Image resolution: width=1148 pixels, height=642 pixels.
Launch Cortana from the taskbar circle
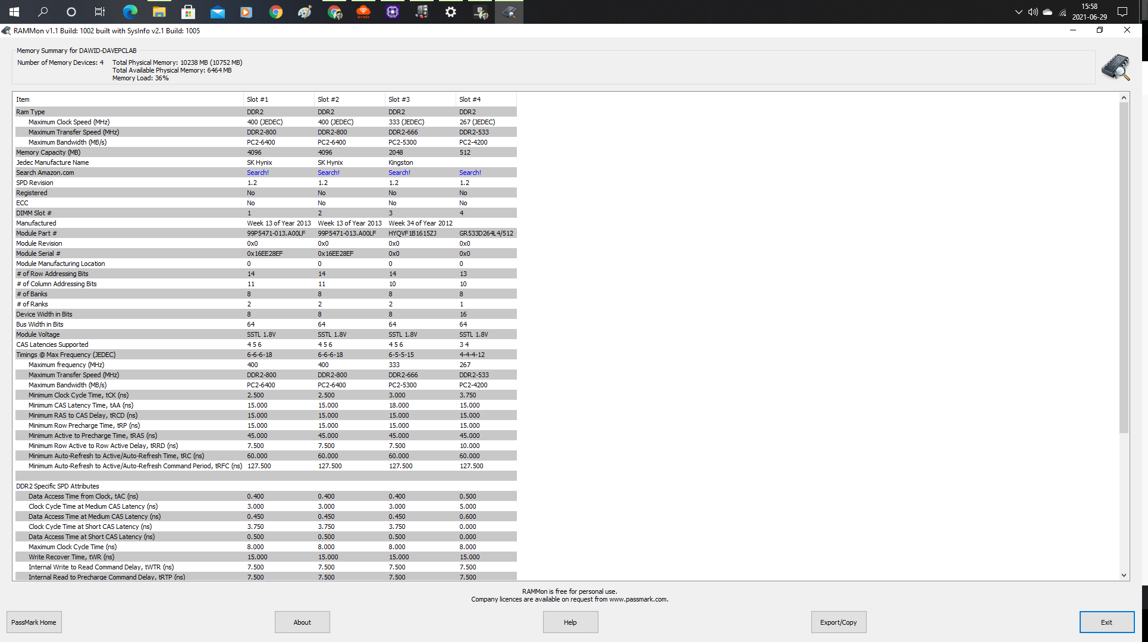pyautogui.click(x=71, y=12)
